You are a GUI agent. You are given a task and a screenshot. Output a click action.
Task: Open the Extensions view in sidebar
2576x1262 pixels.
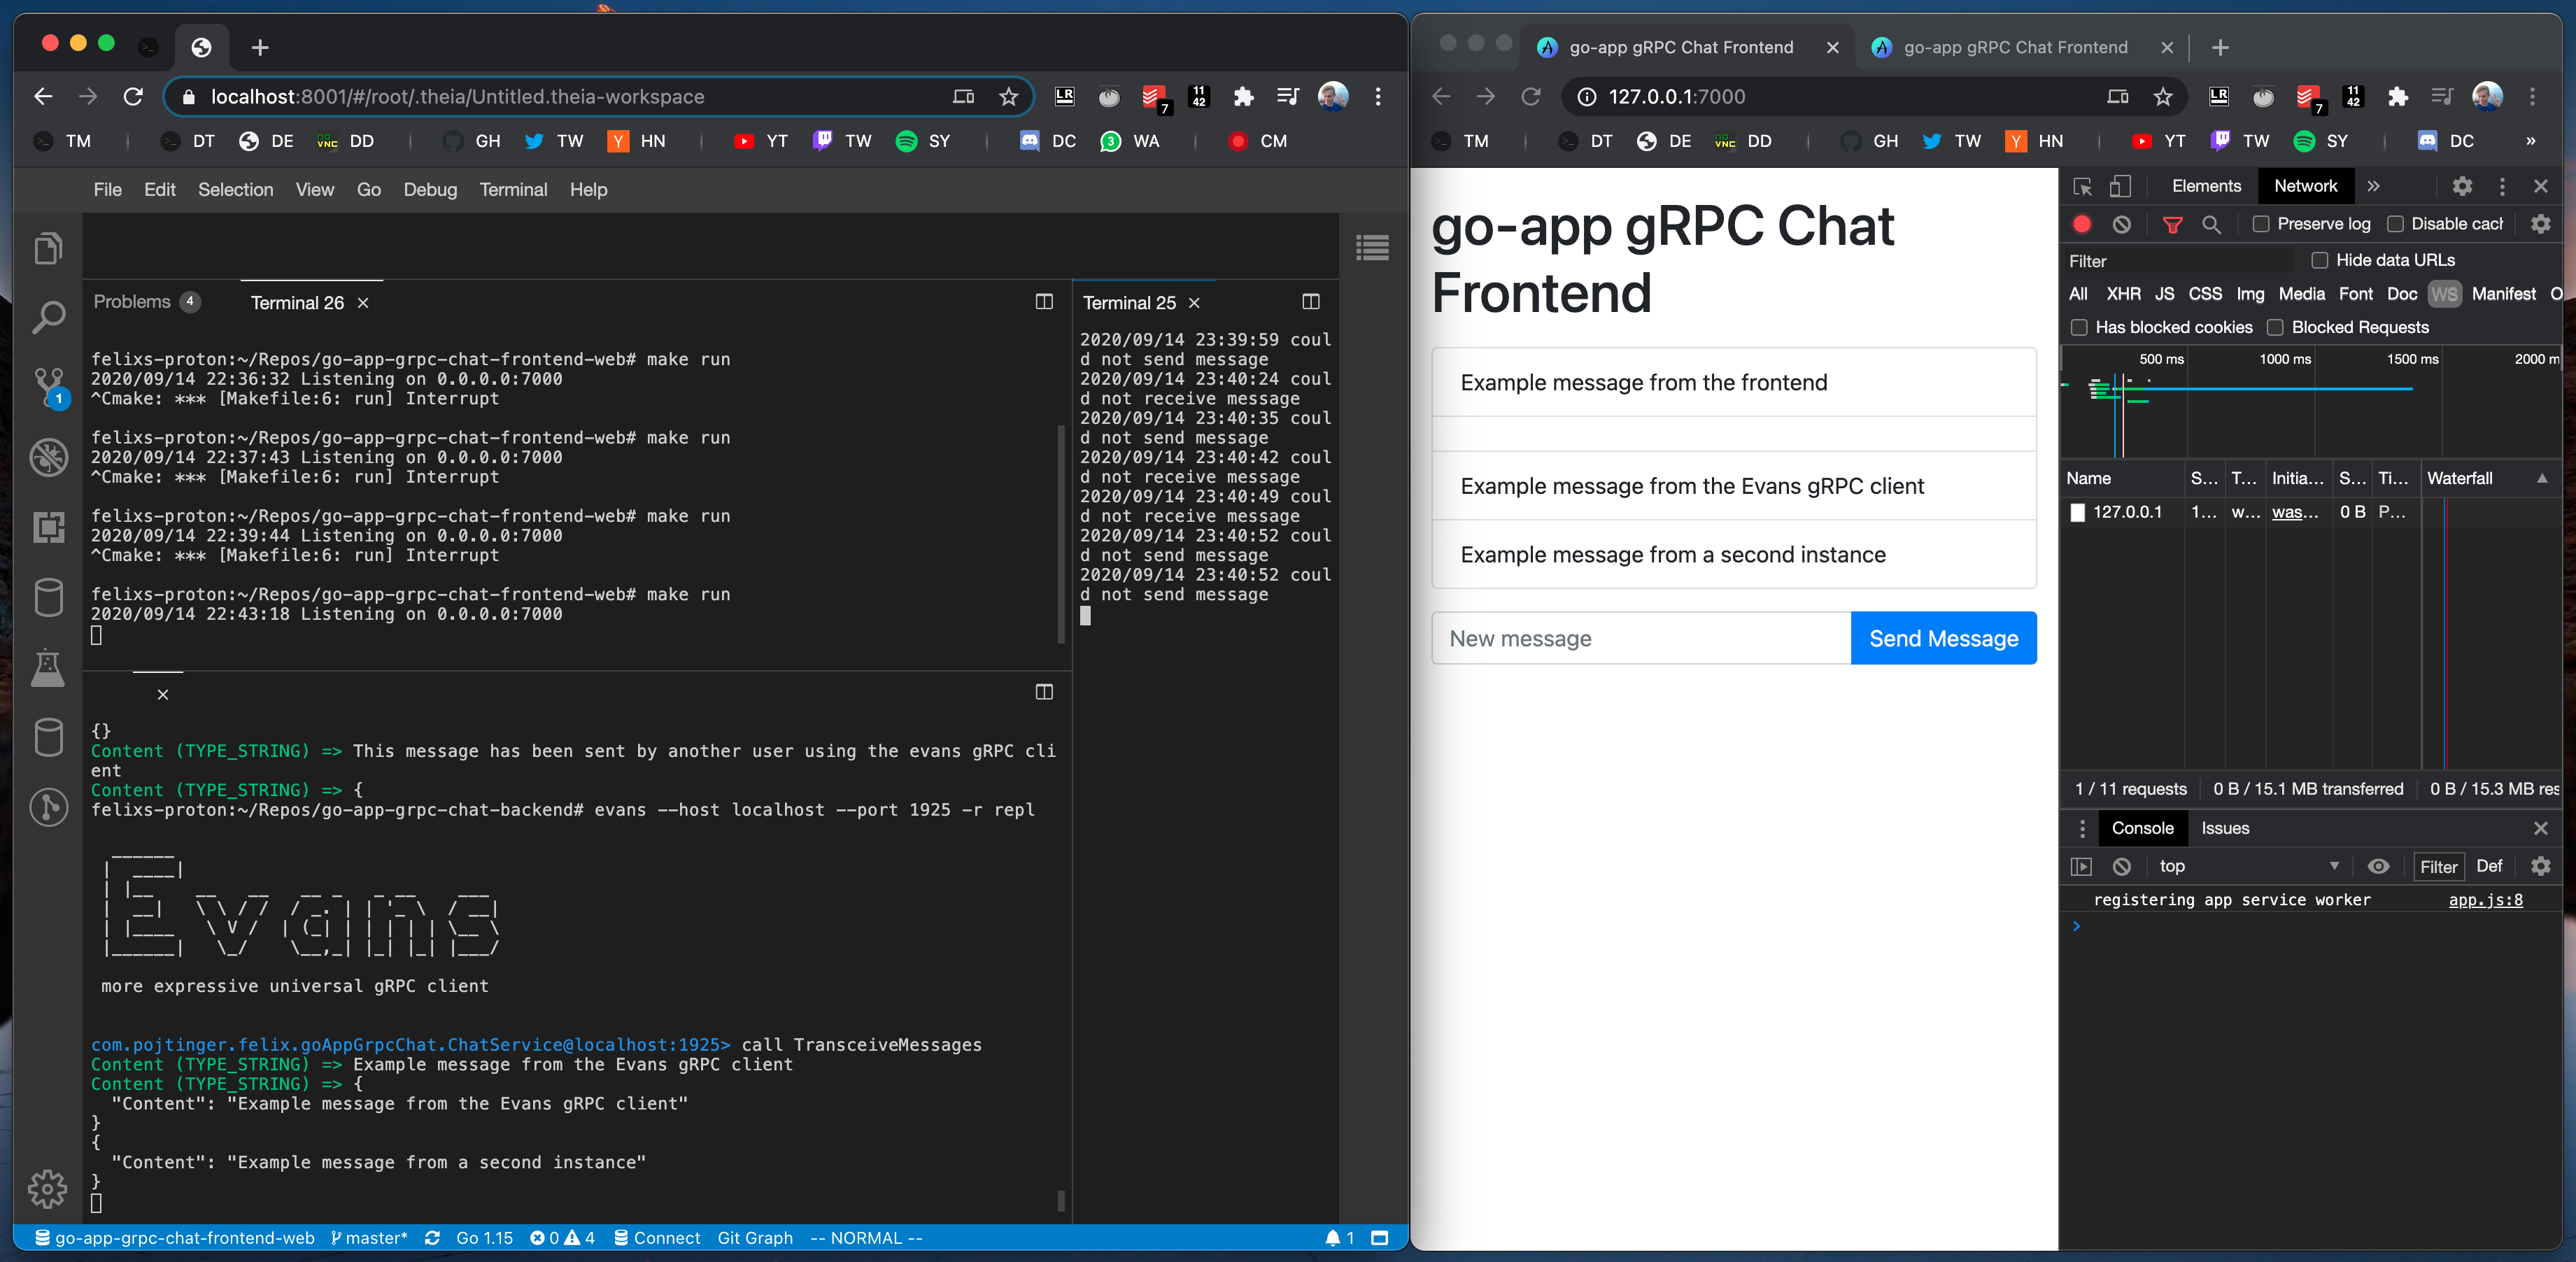point(48,527)
